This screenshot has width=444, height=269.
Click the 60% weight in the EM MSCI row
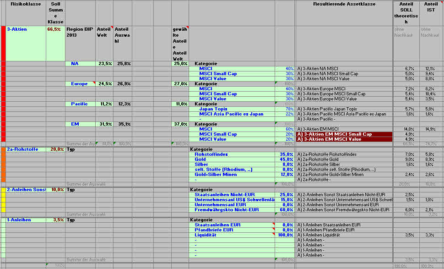pyautogui.click(x=285, y=129)
